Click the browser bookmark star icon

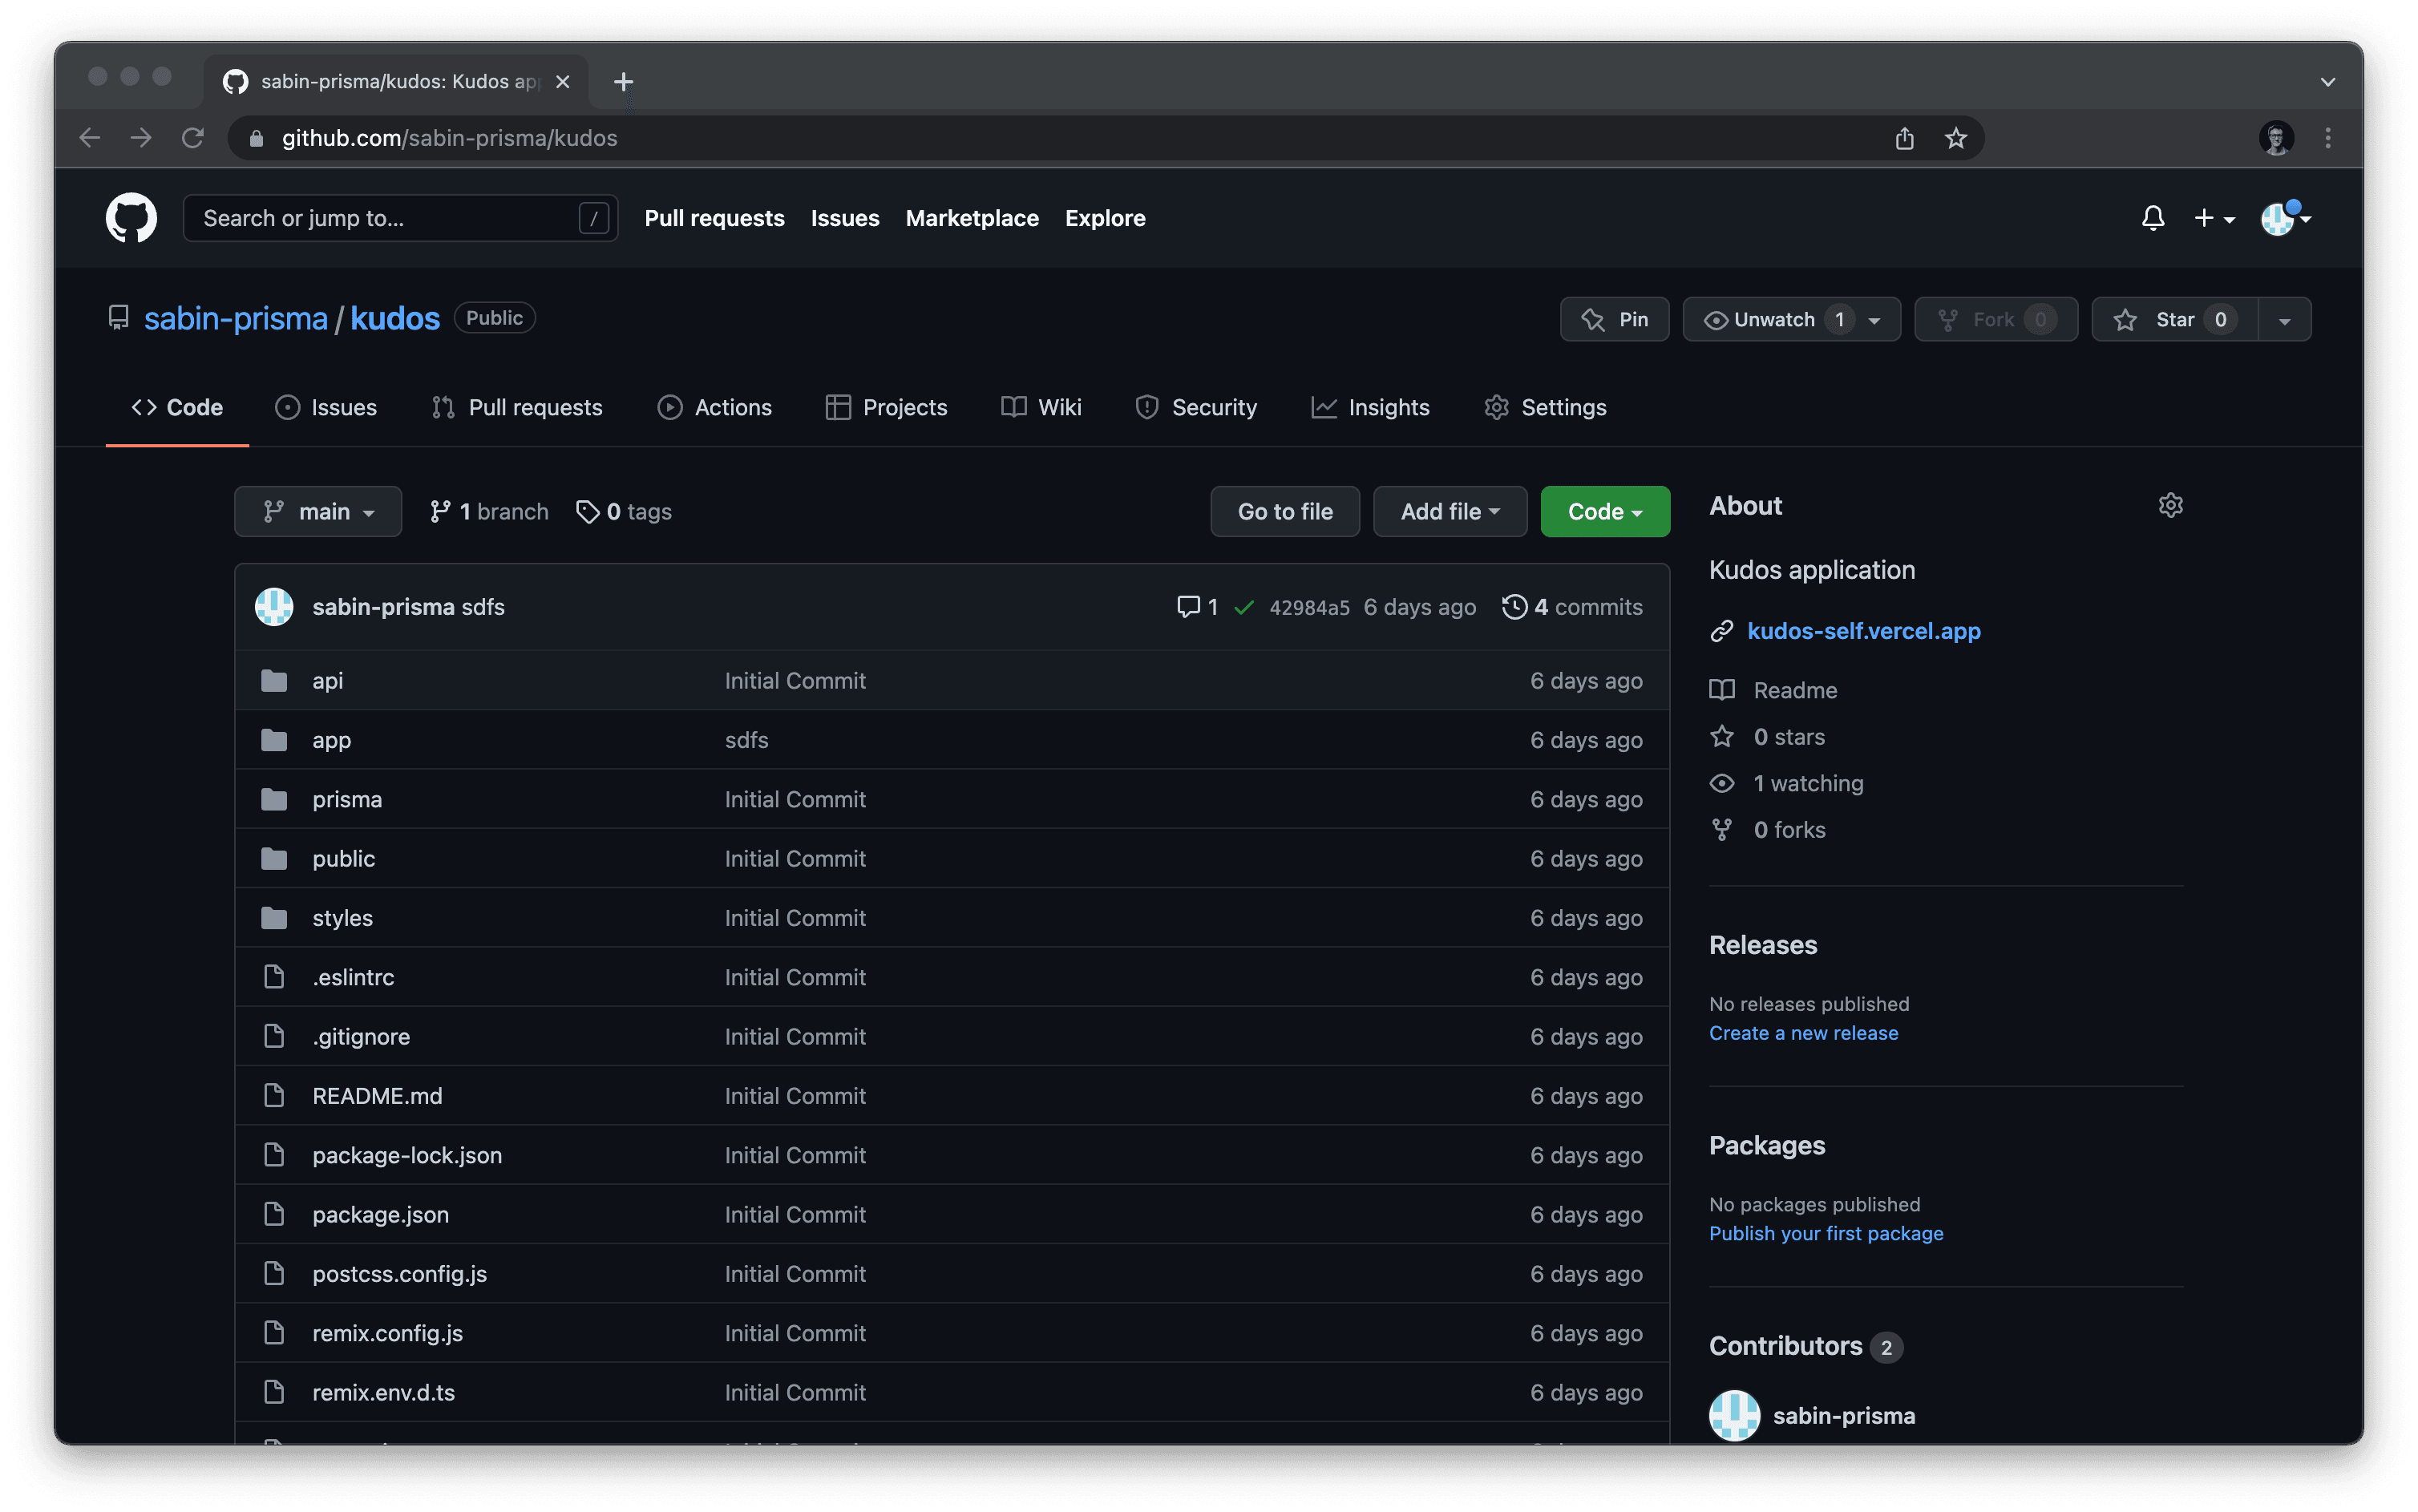1955,138
